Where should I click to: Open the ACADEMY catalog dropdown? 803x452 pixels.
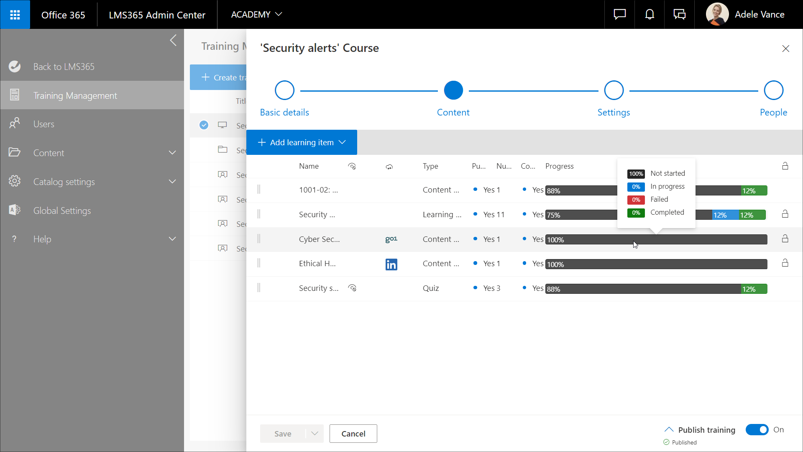[256, 15]
